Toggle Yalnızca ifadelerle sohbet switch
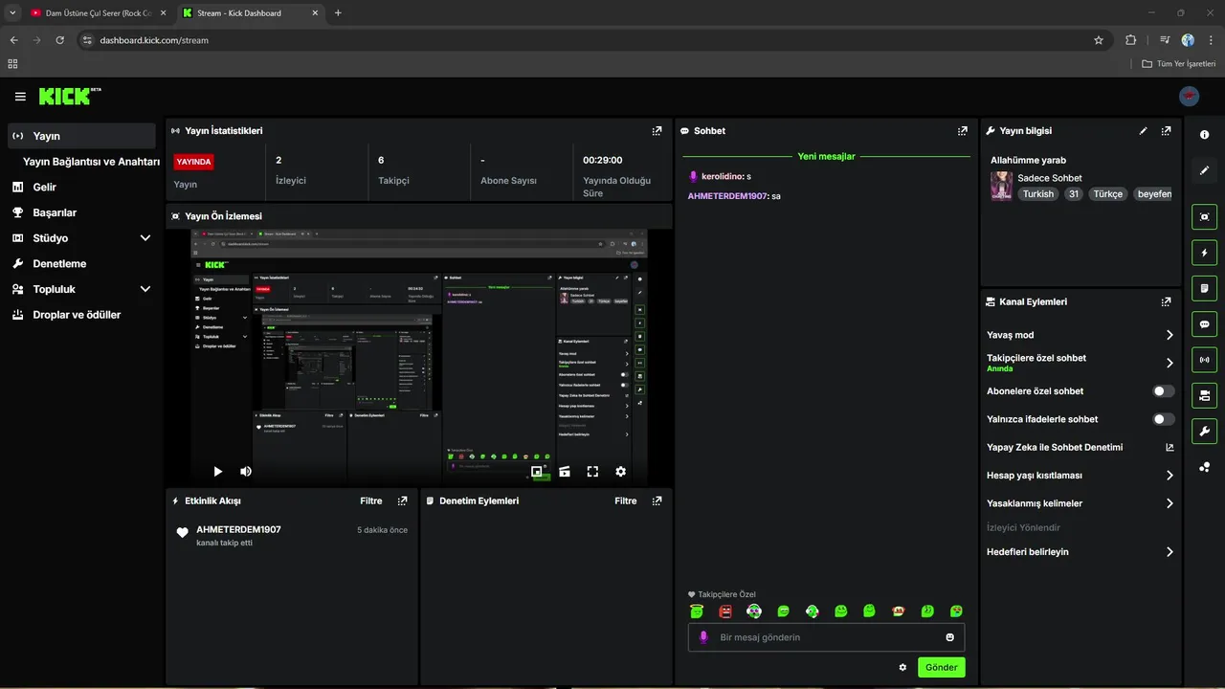This screenshot has width=1225, height=689. click(x=1164, y=419)
